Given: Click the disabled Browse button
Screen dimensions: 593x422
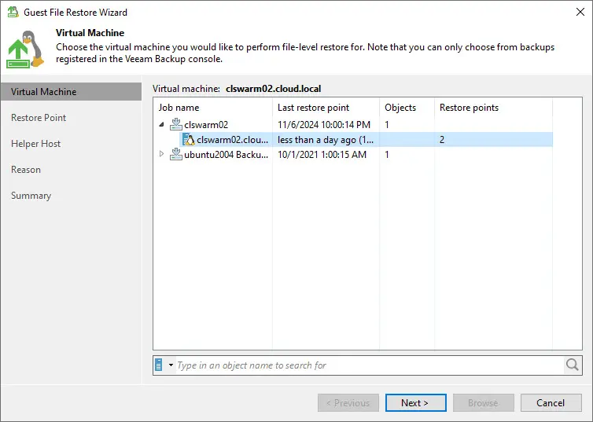Looking at the screenshot, I should (484, 402).
